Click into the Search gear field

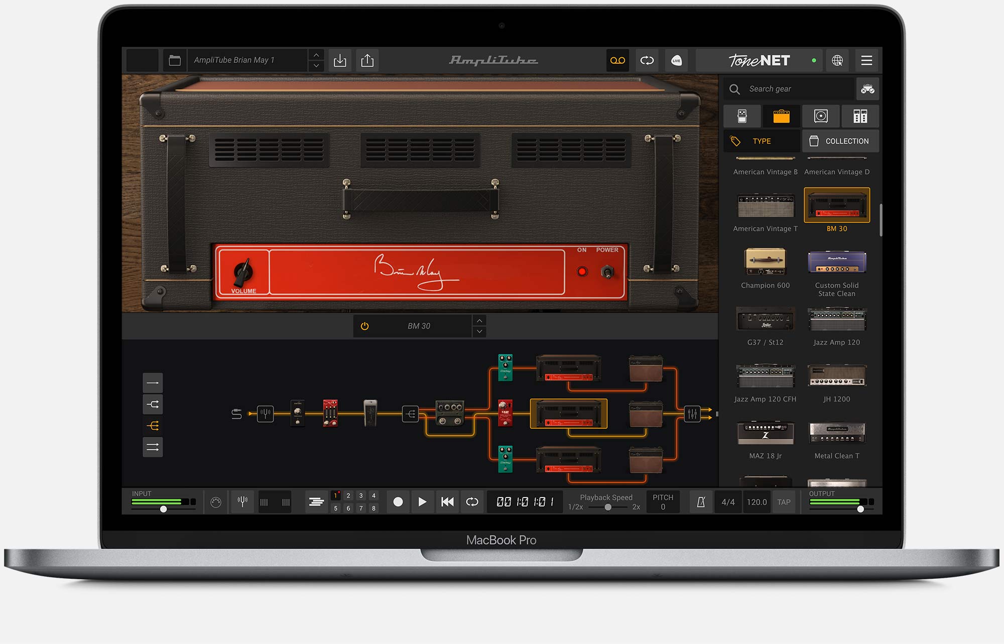point(789,89)
